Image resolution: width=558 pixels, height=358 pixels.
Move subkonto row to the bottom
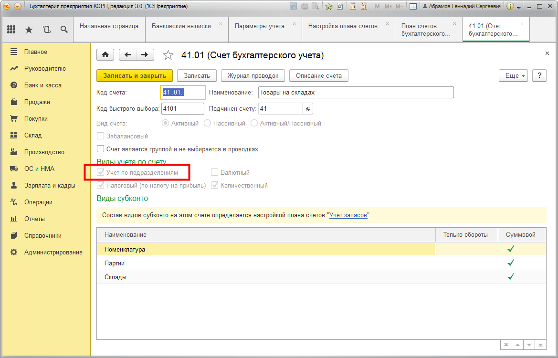point(540,345)
